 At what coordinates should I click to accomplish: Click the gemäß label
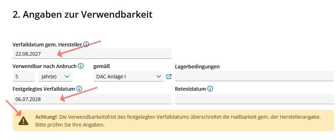[x=102, y=67]
